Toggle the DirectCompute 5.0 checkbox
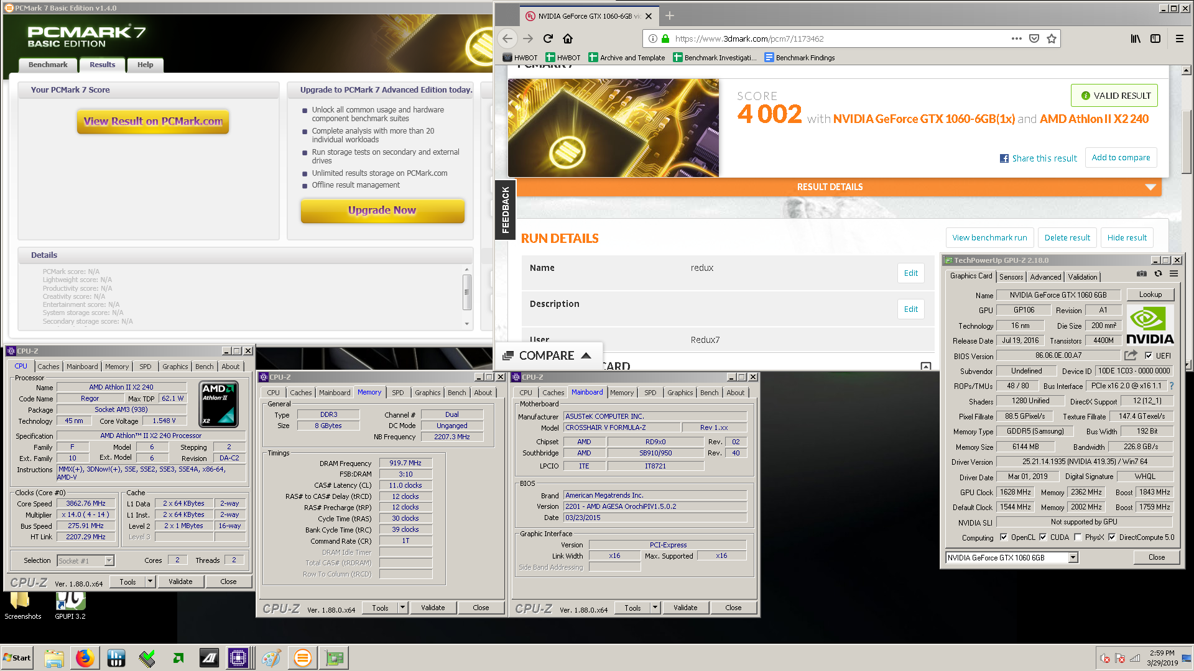Screen dimensions: 1194x671 [1112, 537]
